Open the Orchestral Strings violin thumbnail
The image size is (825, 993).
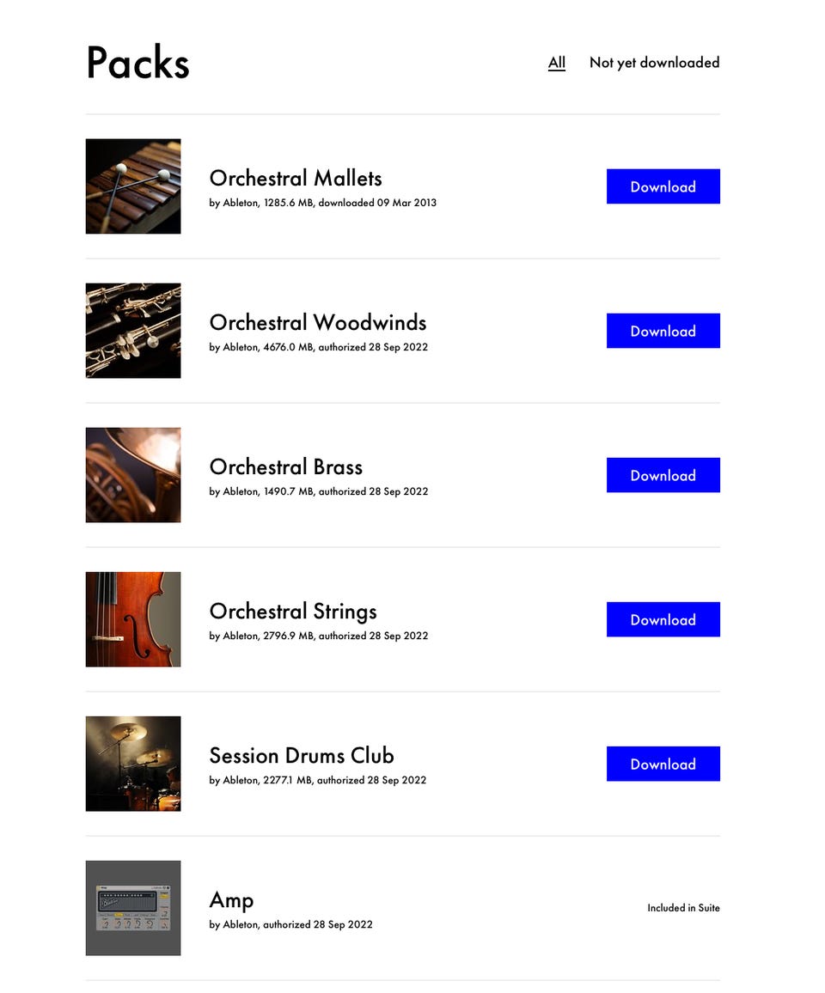click(x=133, y=619)
